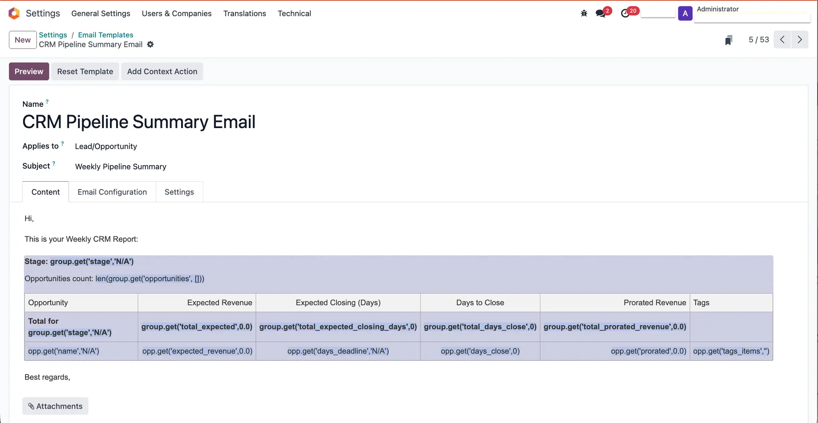The image size is (818, 423).
Task: Expand the Technical menu
Action: (x=294, y=14)
